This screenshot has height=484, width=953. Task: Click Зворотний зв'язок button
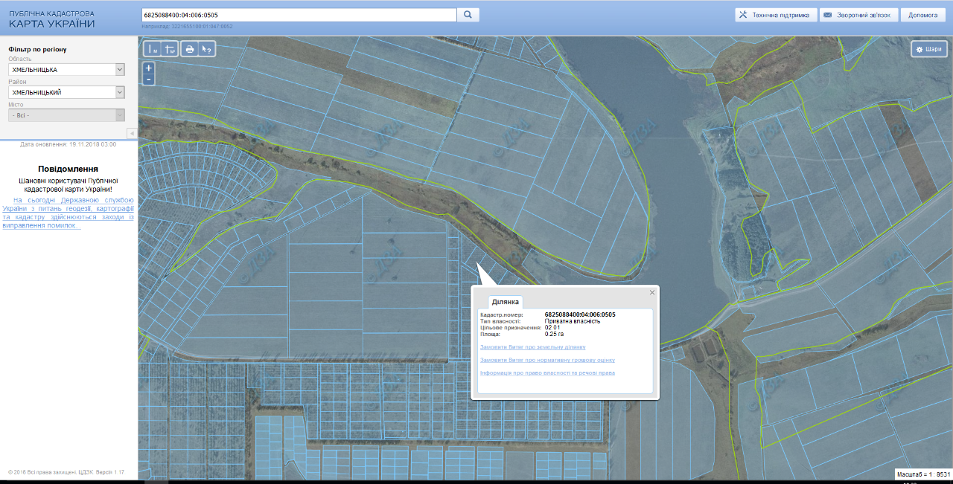click(x=858, y=15)
